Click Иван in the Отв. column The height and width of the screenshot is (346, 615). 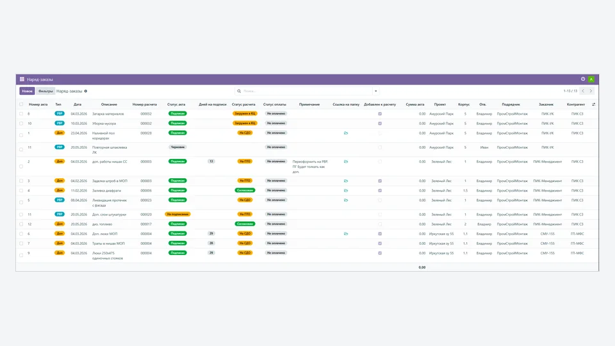pos(484,147)
